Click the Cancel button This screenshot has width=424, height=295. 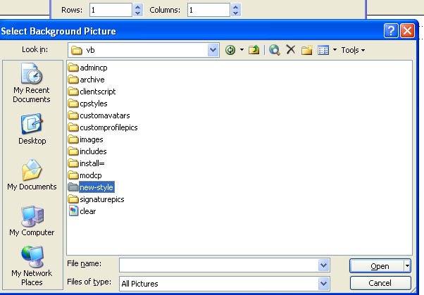pos(380,283)
